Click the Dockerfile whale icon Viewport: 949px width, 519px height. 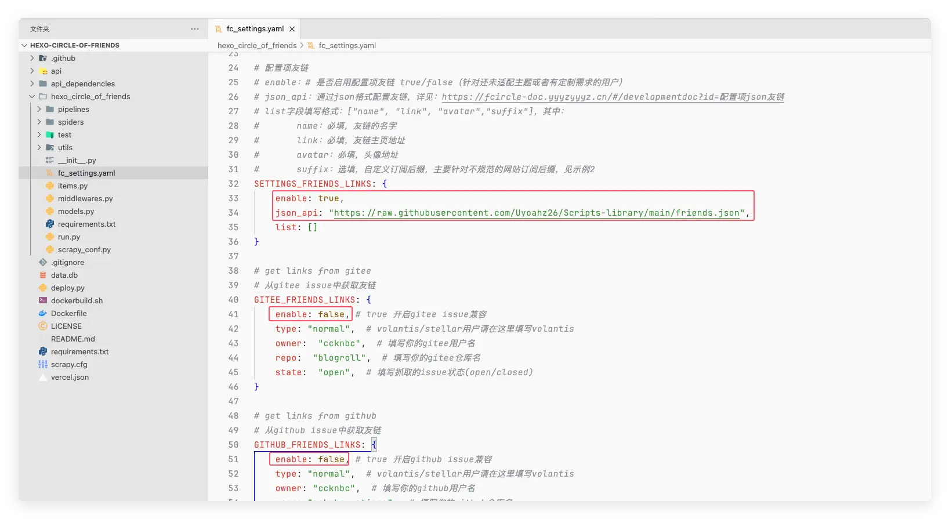pos(43,313)
